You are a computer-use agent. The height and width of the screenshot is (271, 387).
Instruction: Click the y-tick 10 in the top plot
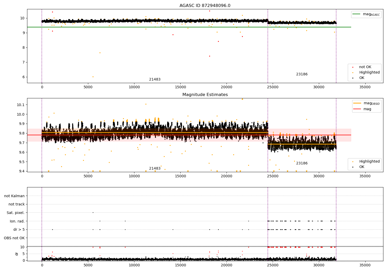click(x=22, y=18)
